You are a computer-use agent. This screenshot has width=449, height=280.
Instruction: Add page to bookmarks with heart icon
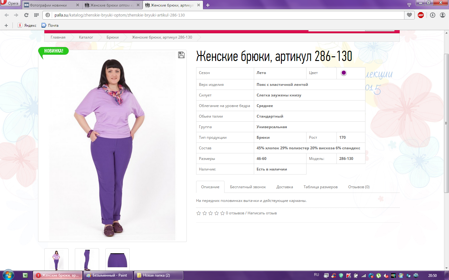coord(409,15)
